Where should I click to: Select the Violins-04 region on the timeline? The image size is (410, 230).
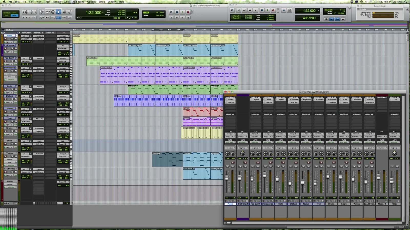pos(167,159)
